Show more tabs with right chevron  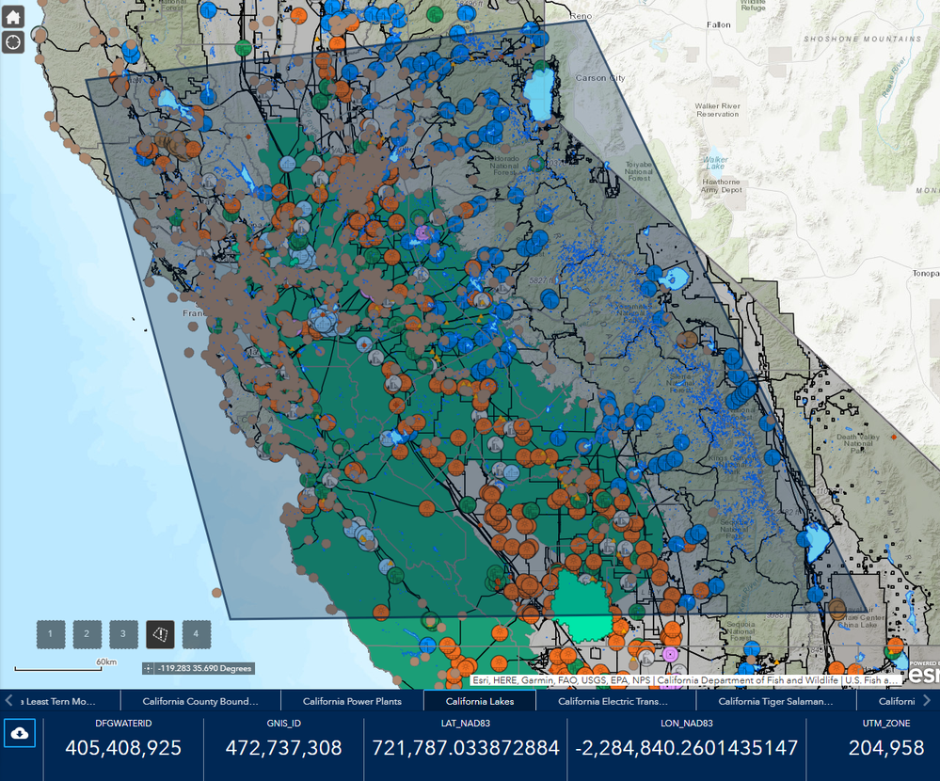click(x=928, y=700)
